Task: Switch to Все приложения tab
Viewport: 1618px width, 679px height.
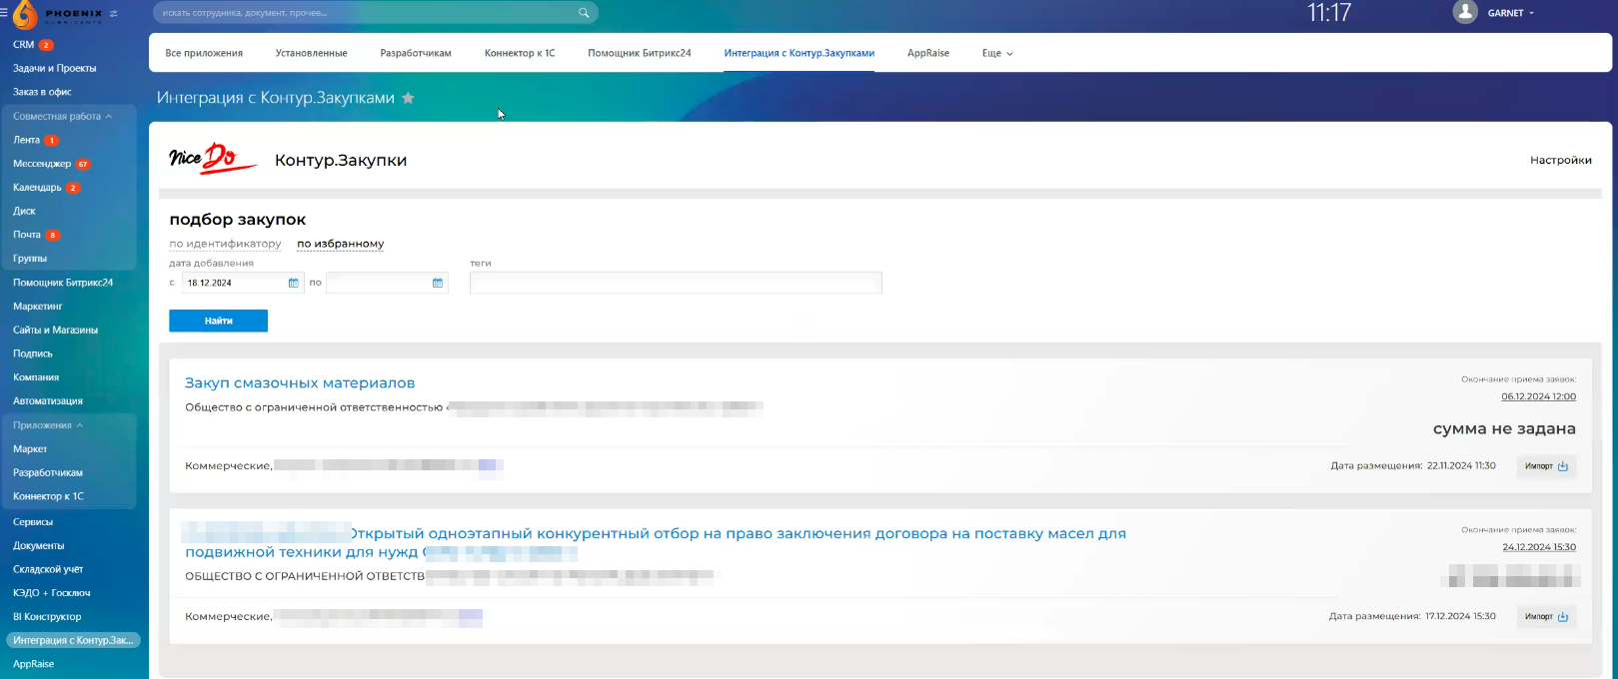Action: coord(204,53)
